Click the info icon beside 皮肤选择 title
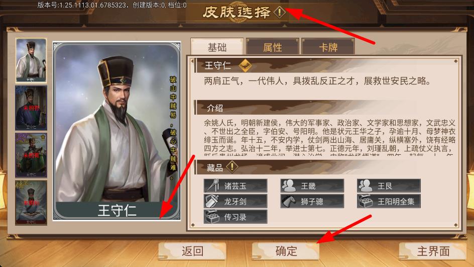 (279, 12)
